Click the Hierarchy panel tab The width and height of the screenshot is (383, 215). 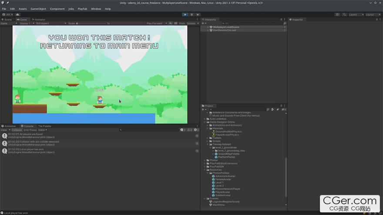pos(209,20)
